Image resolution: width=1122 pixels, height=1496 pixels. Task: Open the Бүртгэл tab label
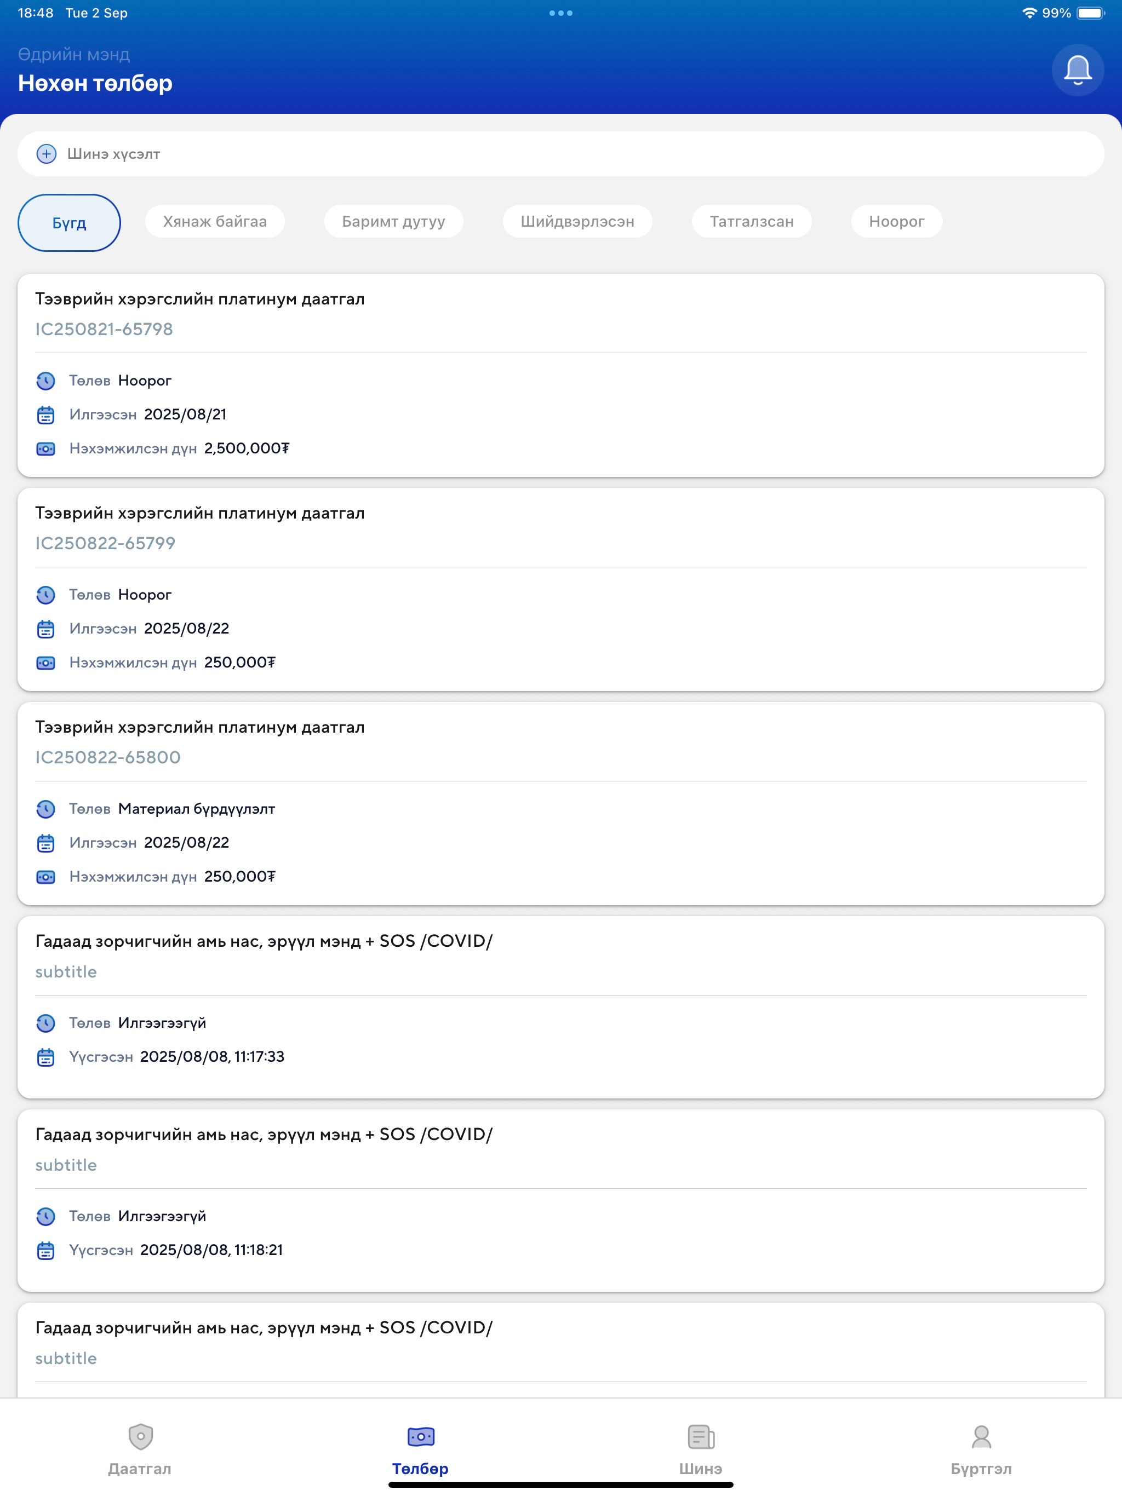click(981, 1469)
